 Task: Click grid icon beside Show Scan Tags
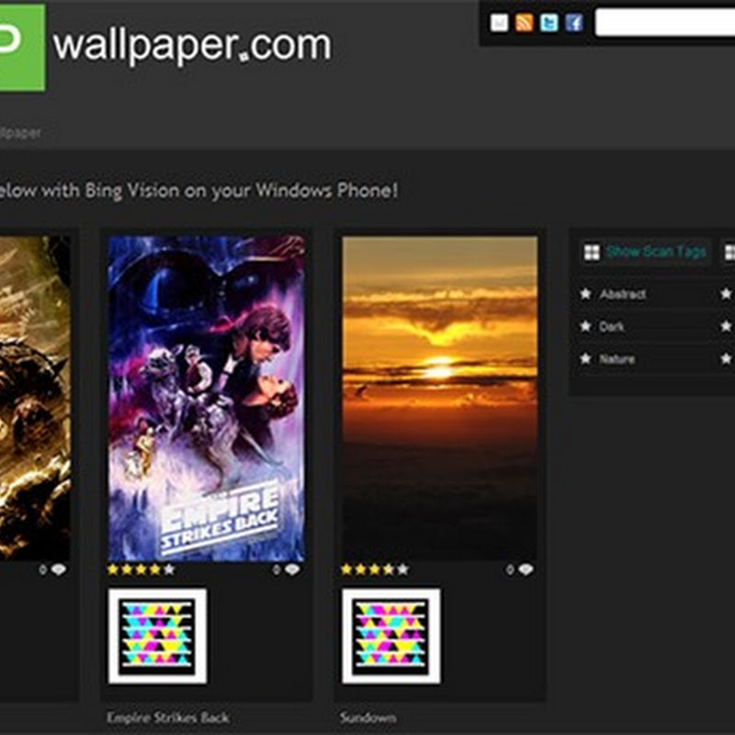[592, 252]
